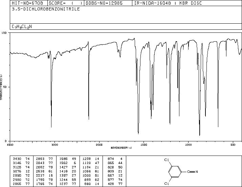242x187 pixels.
Task: Click the 100 transmittance axis label
Action: click(4, 33)
